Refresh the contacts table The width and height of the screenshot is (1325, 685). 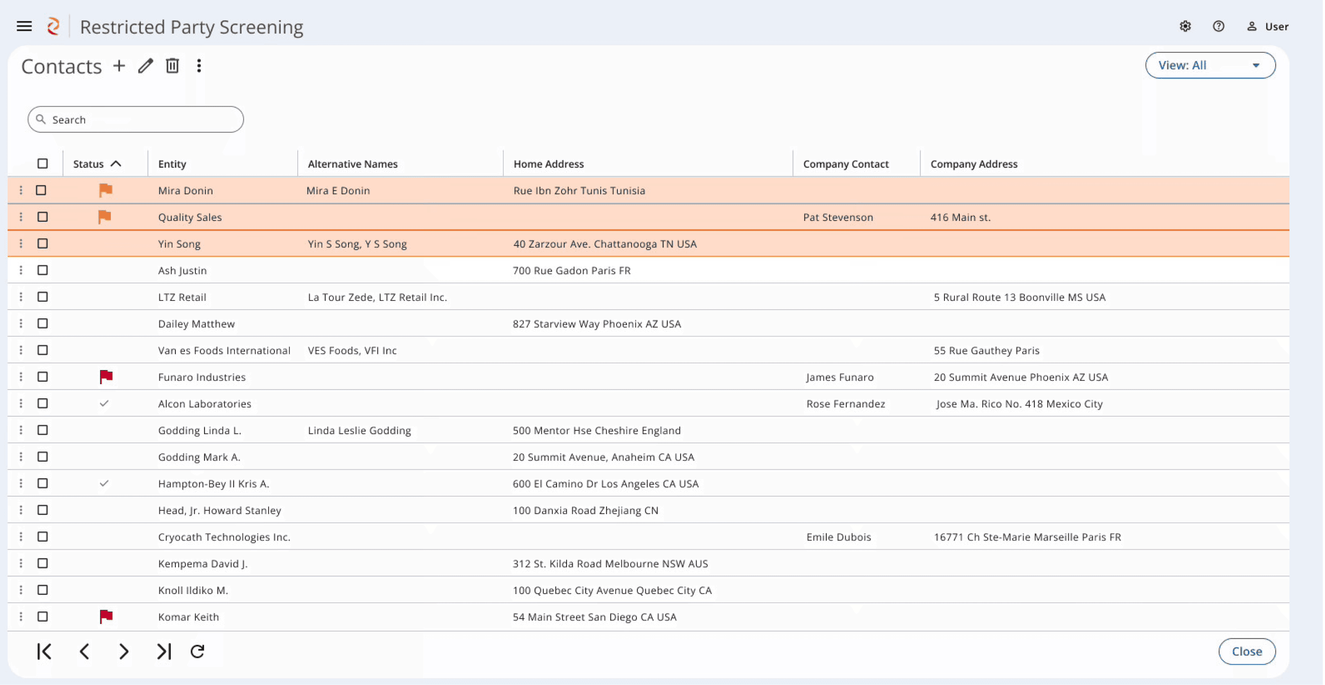198,651
